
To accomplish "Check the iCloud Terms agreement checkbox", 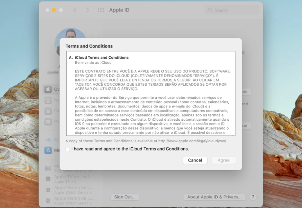I will (x=67, y=149).
